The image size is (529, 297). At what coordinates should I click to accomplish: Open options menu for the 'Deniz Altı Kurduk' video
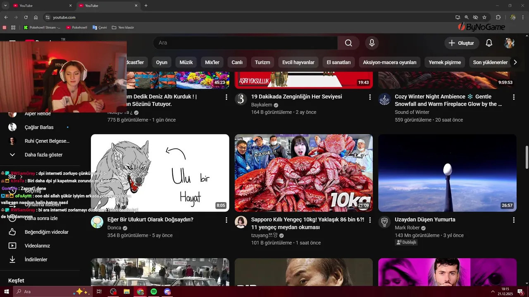click(x=226, y=97)
